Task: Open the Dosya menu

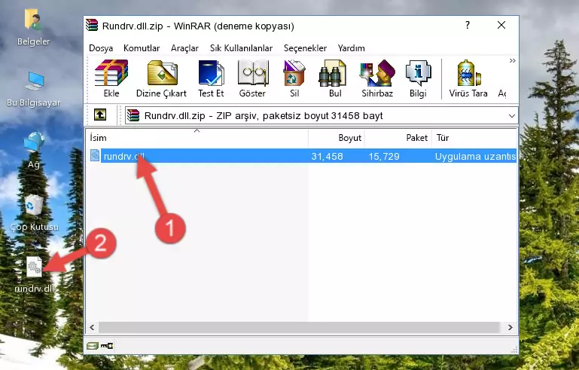Action: pos(101,48)
